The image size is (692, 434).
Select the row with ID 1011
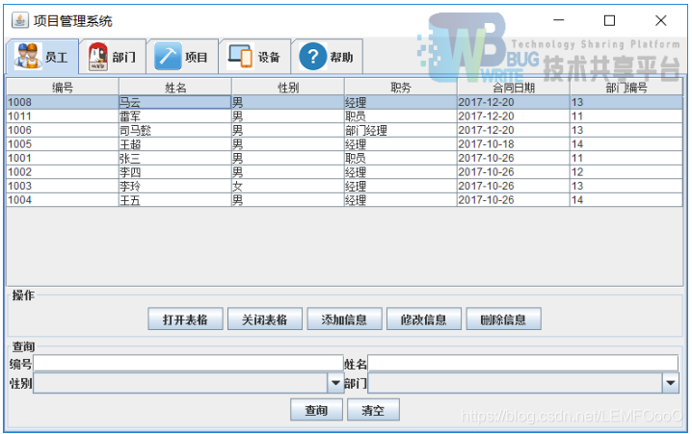[345, 116]
